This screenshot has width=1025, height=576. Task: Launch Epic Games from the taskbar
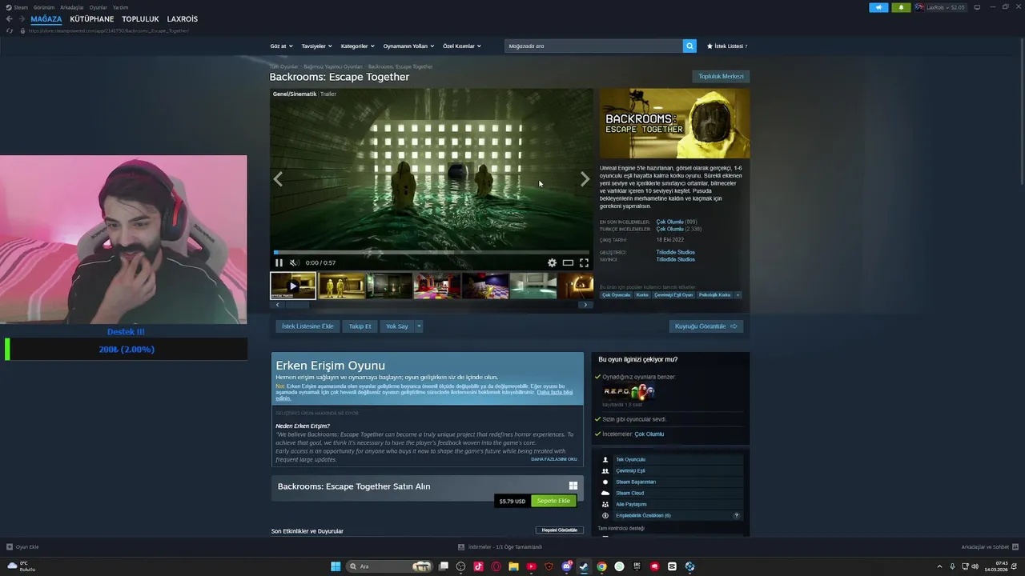tap(637, 566)
